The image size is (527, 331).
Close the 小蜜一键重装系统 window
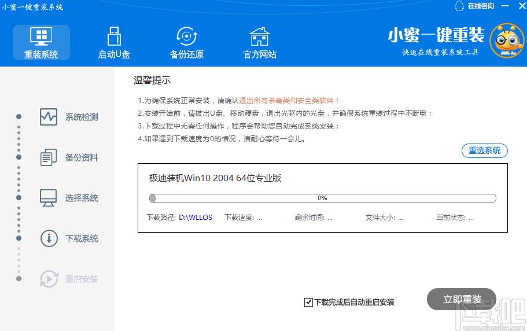[x=522, y=6]
